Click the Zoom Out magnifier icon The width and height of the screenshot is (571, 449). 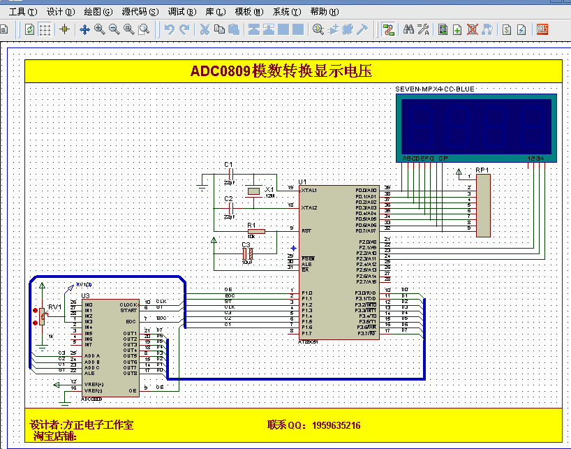click(114, 29)
